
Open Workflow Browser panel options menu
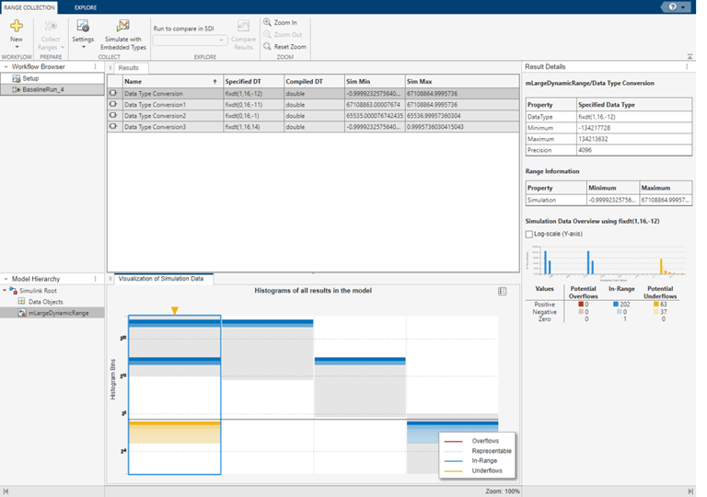95,67
